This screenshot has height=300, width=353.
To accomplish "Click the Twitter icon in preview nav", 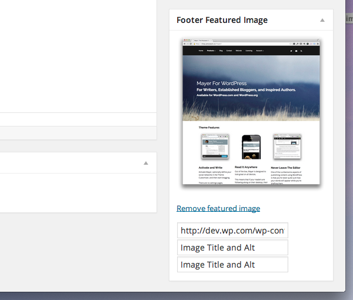I will 291,51.
